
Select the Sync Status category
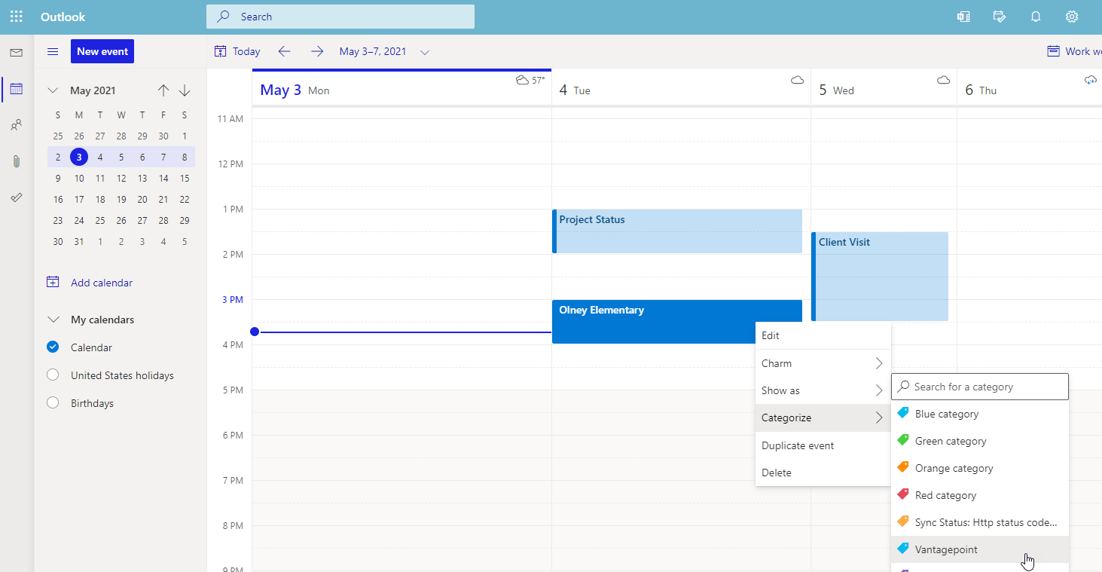pyautogui.click(x=980, y=522)
